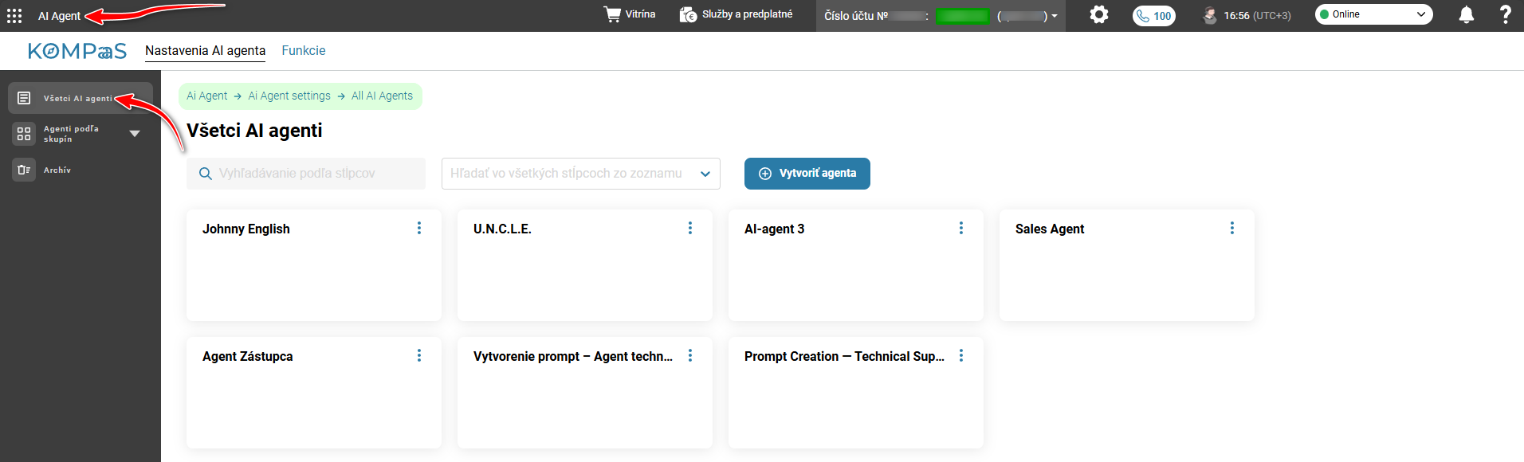Viewport: 1524px width, 462px height.
Task: Expand the Online status dropdown
Action: click(x=1373, y=14)
